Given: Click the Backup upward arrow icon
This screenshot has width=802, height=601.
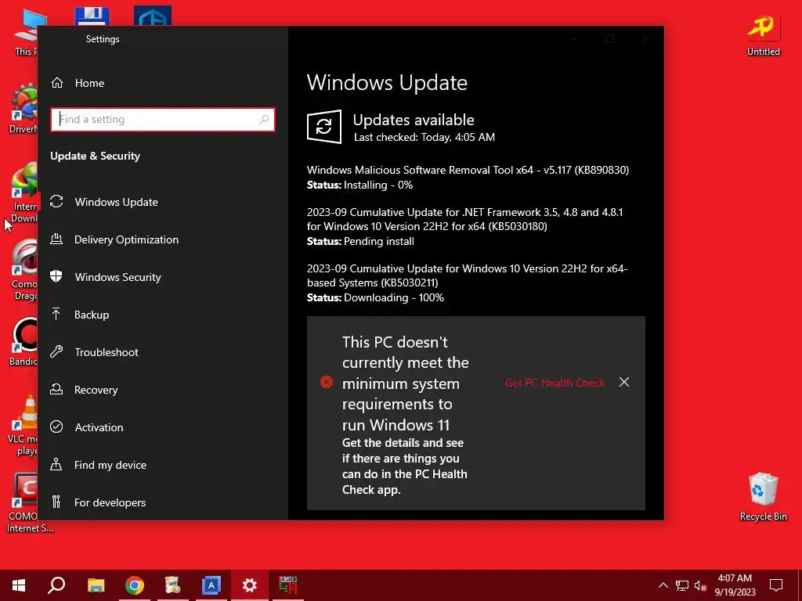Looking at the screenshot, I should [56, 314].
